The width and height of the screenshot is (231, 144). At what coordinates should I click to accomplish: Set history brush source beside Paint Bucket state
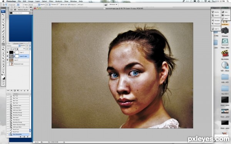8,120
